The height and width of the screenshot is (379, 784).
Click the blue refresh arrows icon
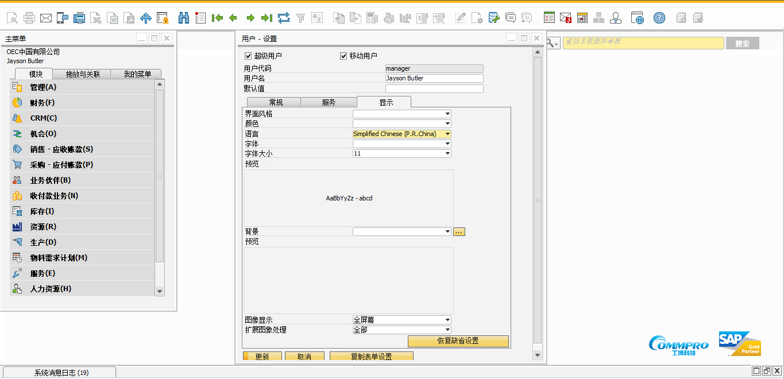point(284,18)
